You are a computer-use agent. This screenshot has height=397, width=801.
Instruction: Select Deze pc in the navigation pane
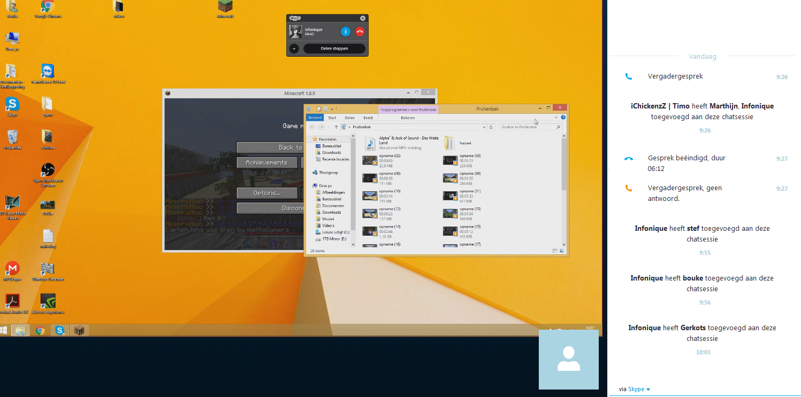pyautogui.click(x=322, y=185)
